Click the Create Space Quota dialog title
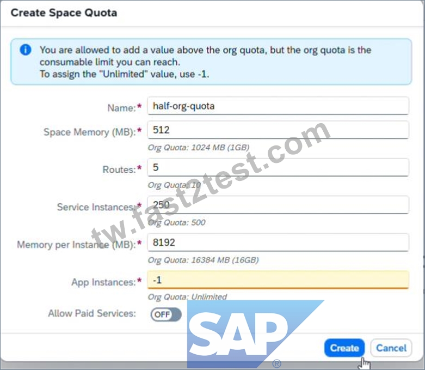425x370 pixels. click(x=64, y=13)
